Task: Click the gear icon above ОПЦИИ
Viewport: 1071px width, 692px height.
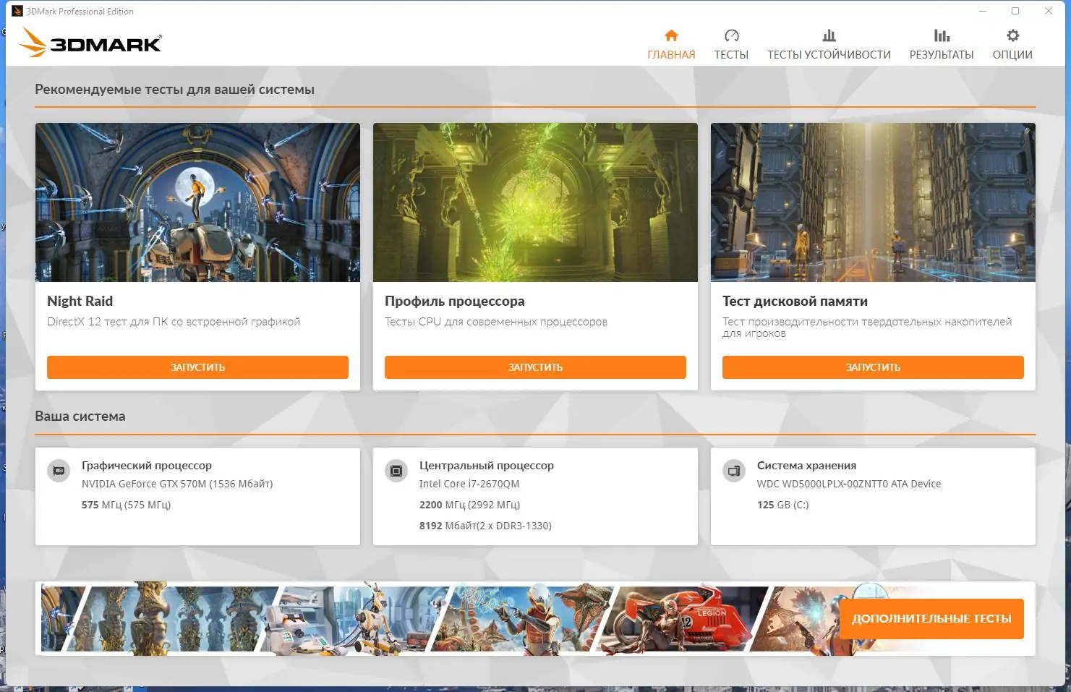Action: tap(1012, 35)
